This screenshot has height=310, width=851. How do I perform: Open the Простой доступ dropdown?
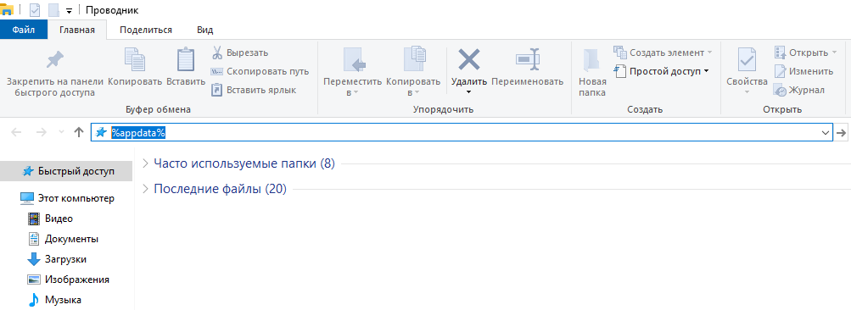[x=662, y=71]
